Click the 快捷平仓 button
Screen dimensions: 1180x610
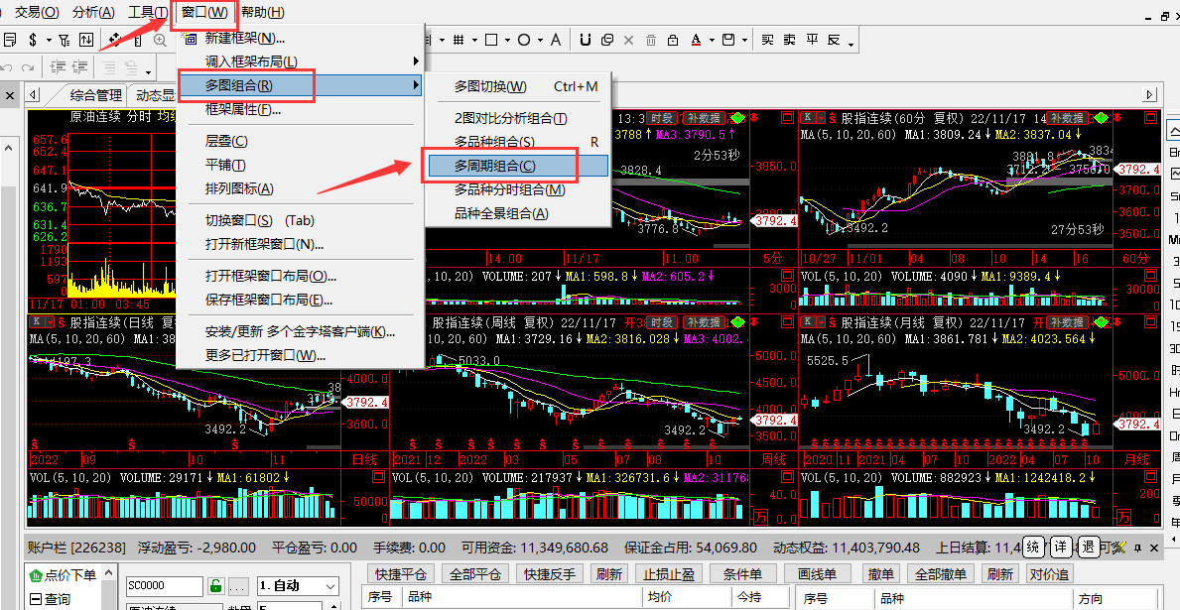[401, 574]
